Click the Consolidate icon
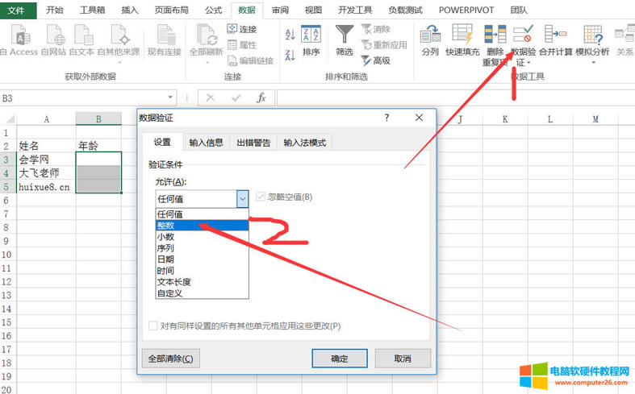Image resolution: width=635 pixels, height=394 pixels. click(555, 35)
